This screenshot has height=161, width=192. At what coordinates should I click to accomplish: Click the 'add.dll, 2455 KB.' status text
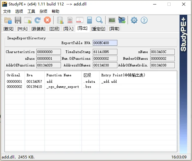(x=18, y=157)
